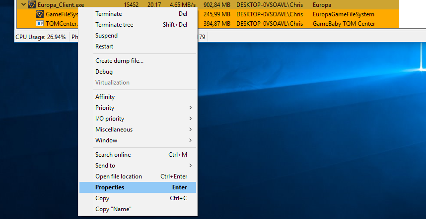Click Restart in context menu
Image resolution: width=426 pixels, height=219 pixels.
pos(138,46)
